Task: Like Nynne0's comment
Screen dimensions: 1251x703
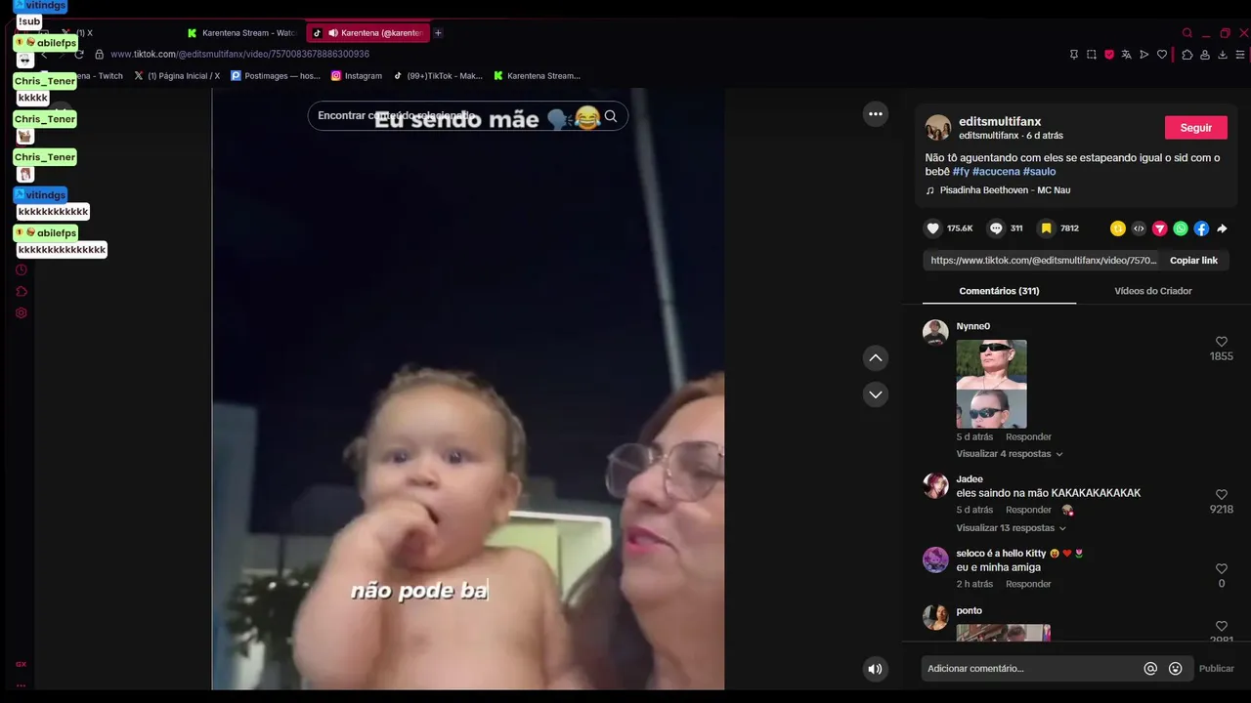Action: point(1222,342)
